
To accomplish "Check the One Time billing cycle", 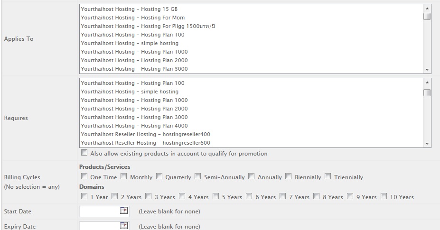I will [84, 176].
